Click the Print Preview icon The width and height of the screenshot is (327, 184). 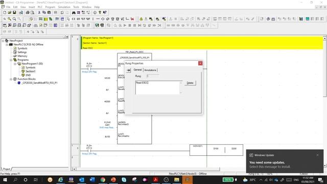click(32, 12)
